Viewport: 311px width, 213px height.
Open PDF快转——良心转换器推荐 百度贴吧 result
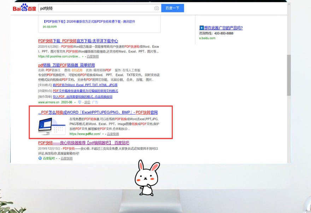[84, 143]
